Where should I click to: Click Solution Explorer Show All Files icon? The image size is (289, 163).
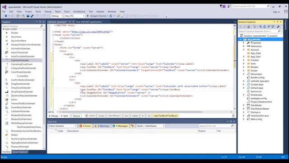point(273,27)
